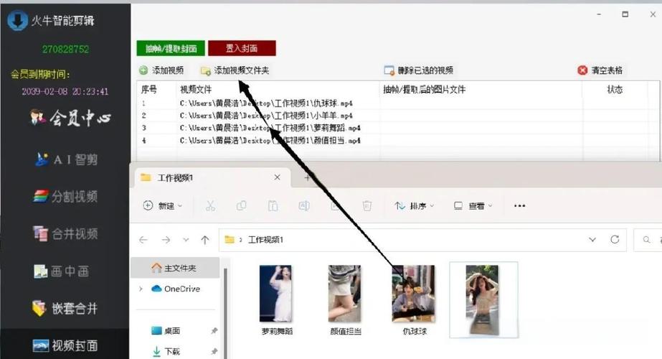662x359 pixels.
Task: Click Explorer back arrow
Action: 143,240
